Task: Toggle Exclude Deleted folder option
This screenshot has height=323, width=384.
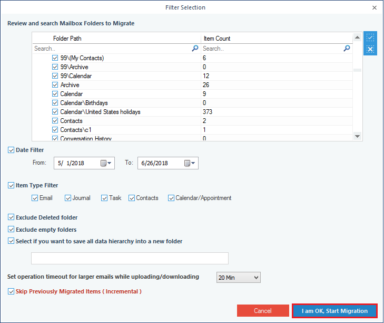Action: [11, 217]
